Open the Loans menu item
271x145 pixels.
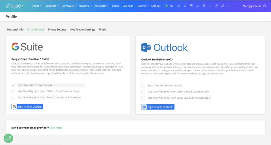(115, 6)
